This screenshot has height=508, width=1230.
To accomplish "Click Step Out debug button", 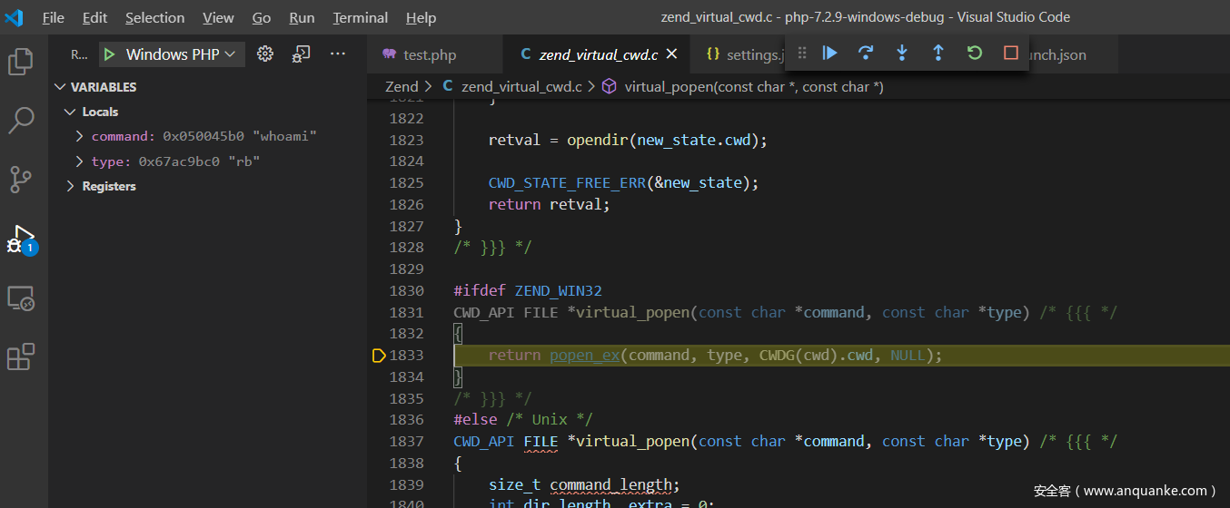I will click(938, 54).
